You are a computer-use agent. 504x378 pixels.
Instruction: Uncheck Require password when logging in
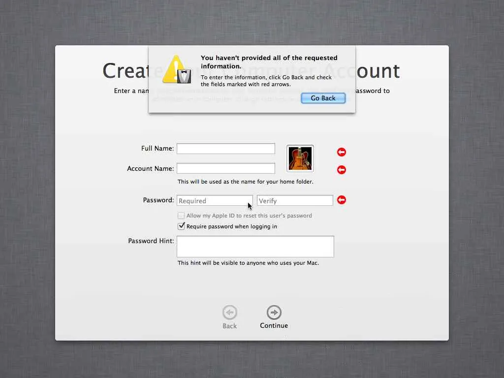pos(181,226)
